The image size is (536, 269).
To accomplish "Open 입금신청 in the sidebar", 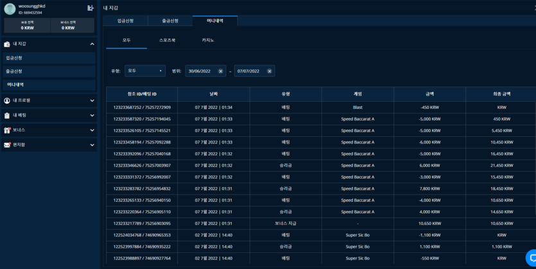I will click(x=49, y=58).
